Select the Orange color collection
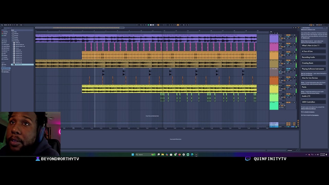The image size is (329, 185). (4, 34)
